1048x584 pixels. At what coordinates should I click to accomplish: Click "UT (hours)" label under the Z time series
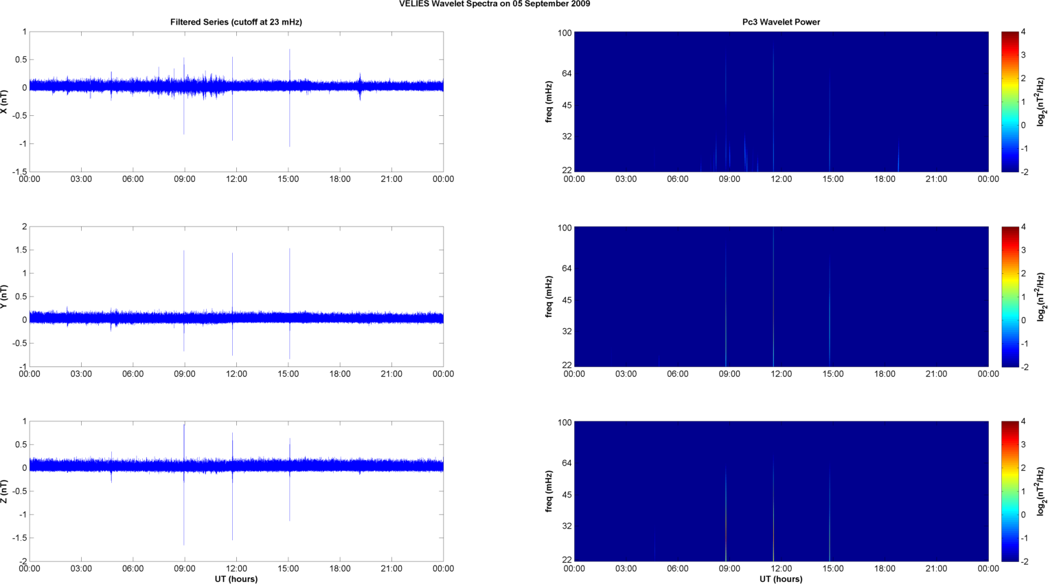pos(236,579)
